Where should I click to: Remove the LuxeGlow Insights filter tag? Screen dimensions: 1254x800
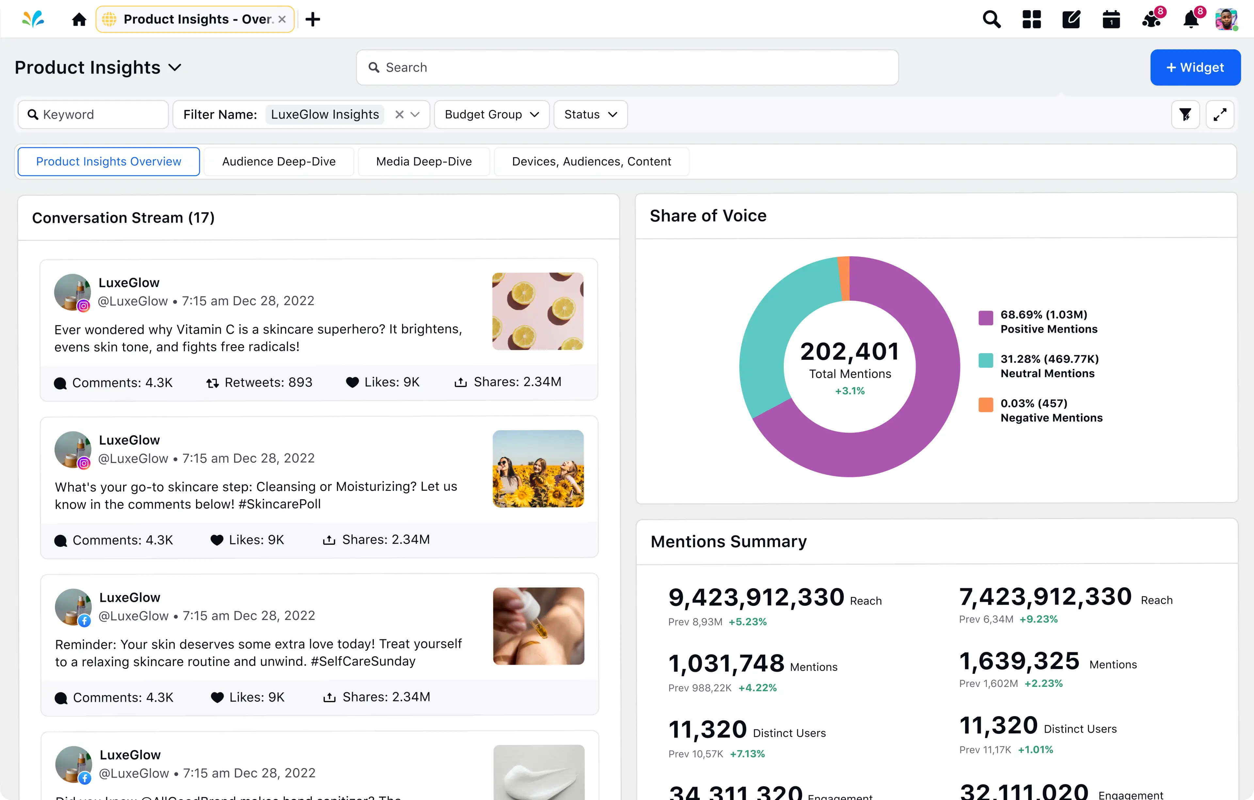398,114
